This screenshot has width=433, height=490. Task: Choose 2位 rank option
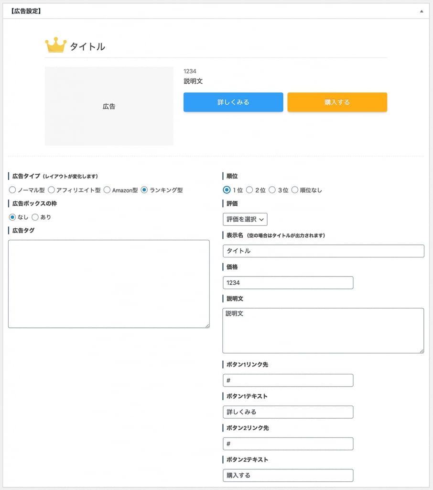249,189
